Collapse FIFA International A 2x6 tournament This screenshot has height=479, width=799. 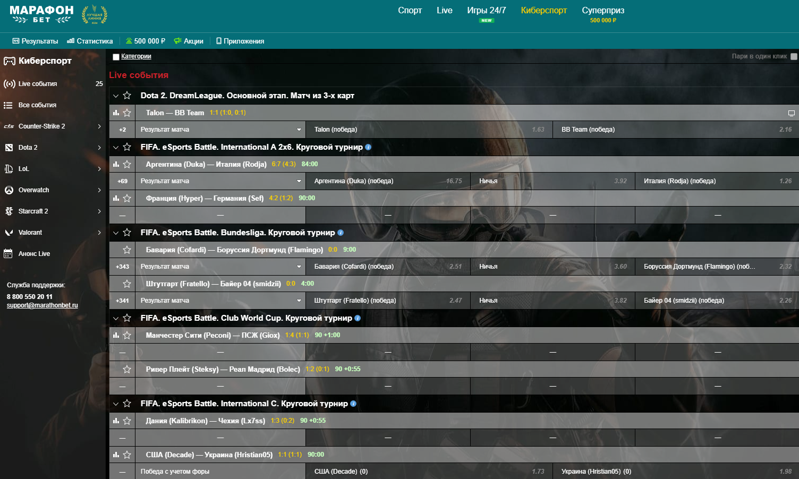116,147
